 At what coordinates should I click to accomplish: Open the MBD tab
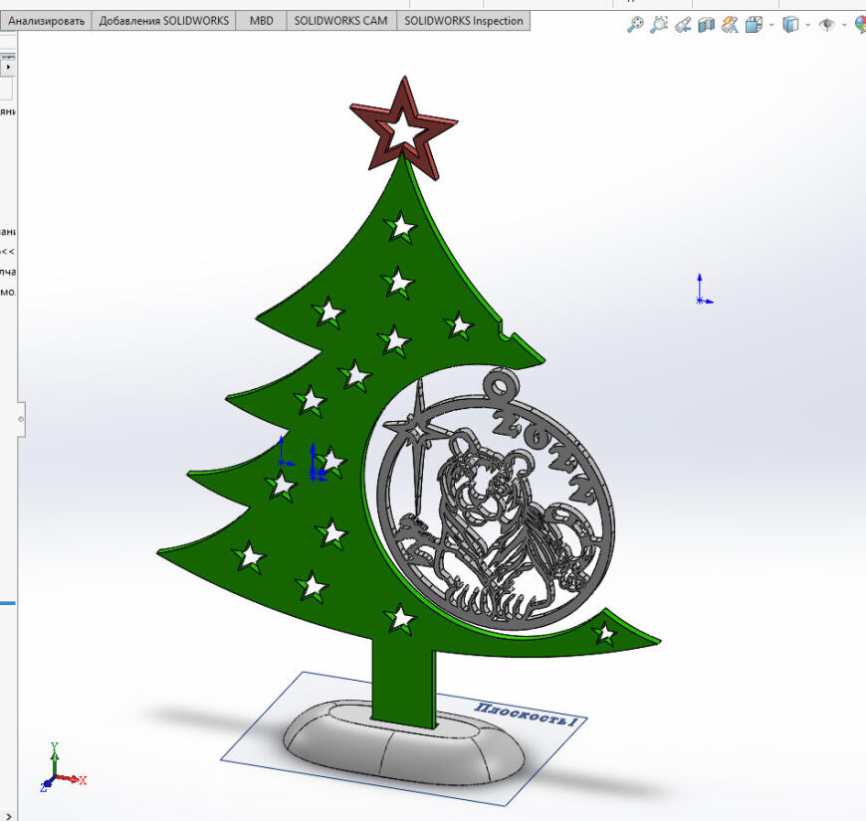261,21
